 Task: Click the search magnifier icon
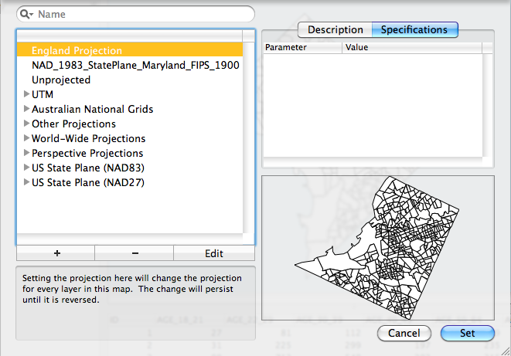pos(26,14)
